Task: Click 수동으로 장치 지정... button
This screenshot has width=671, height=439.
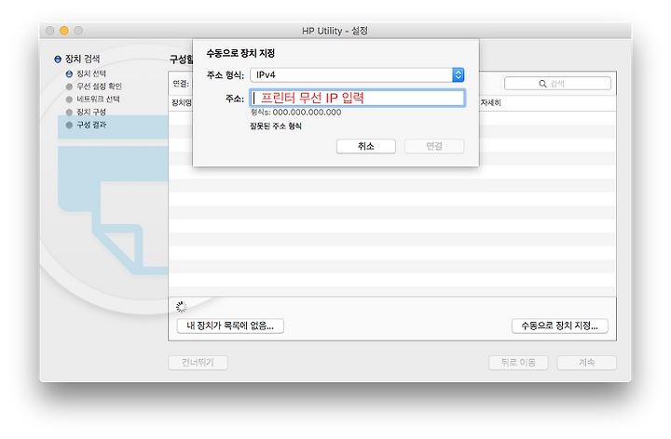Action: [x=560, y=326]
